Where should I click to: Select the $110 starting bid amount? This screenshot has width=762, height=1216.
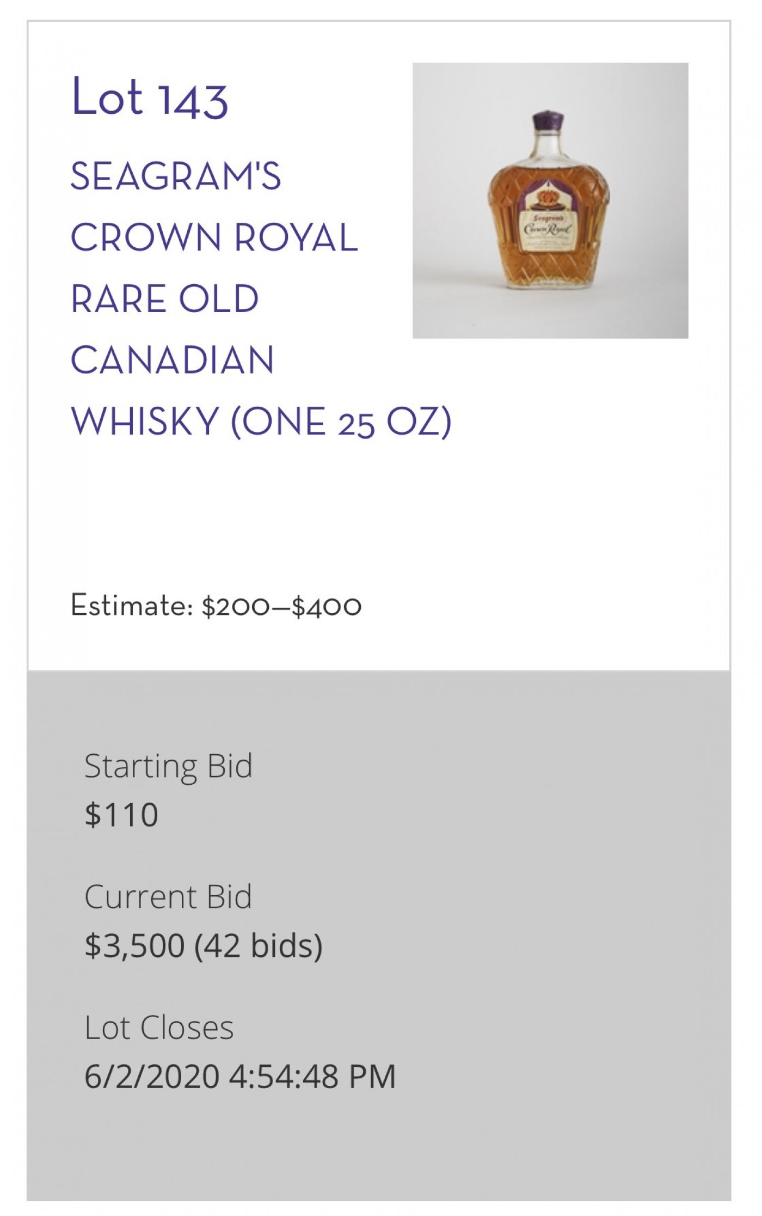121,815
